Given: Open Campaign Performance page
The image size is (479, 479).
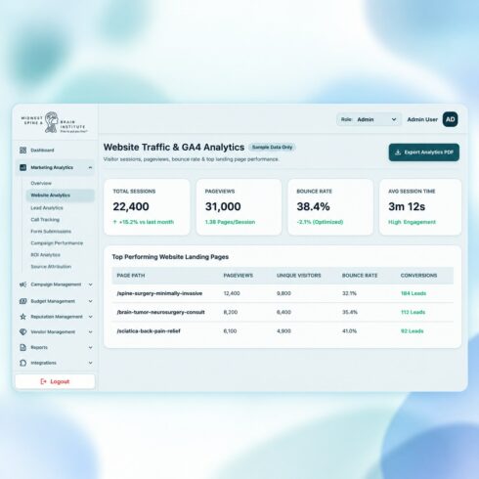Looking at the screenshot, I should point(57,243).
